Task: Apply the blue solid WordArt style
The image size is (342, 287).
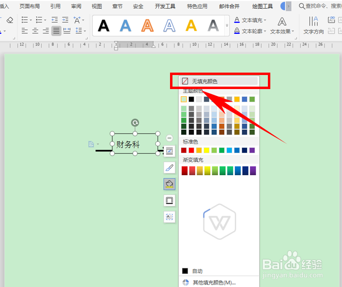Action: [x=125, y=26]
